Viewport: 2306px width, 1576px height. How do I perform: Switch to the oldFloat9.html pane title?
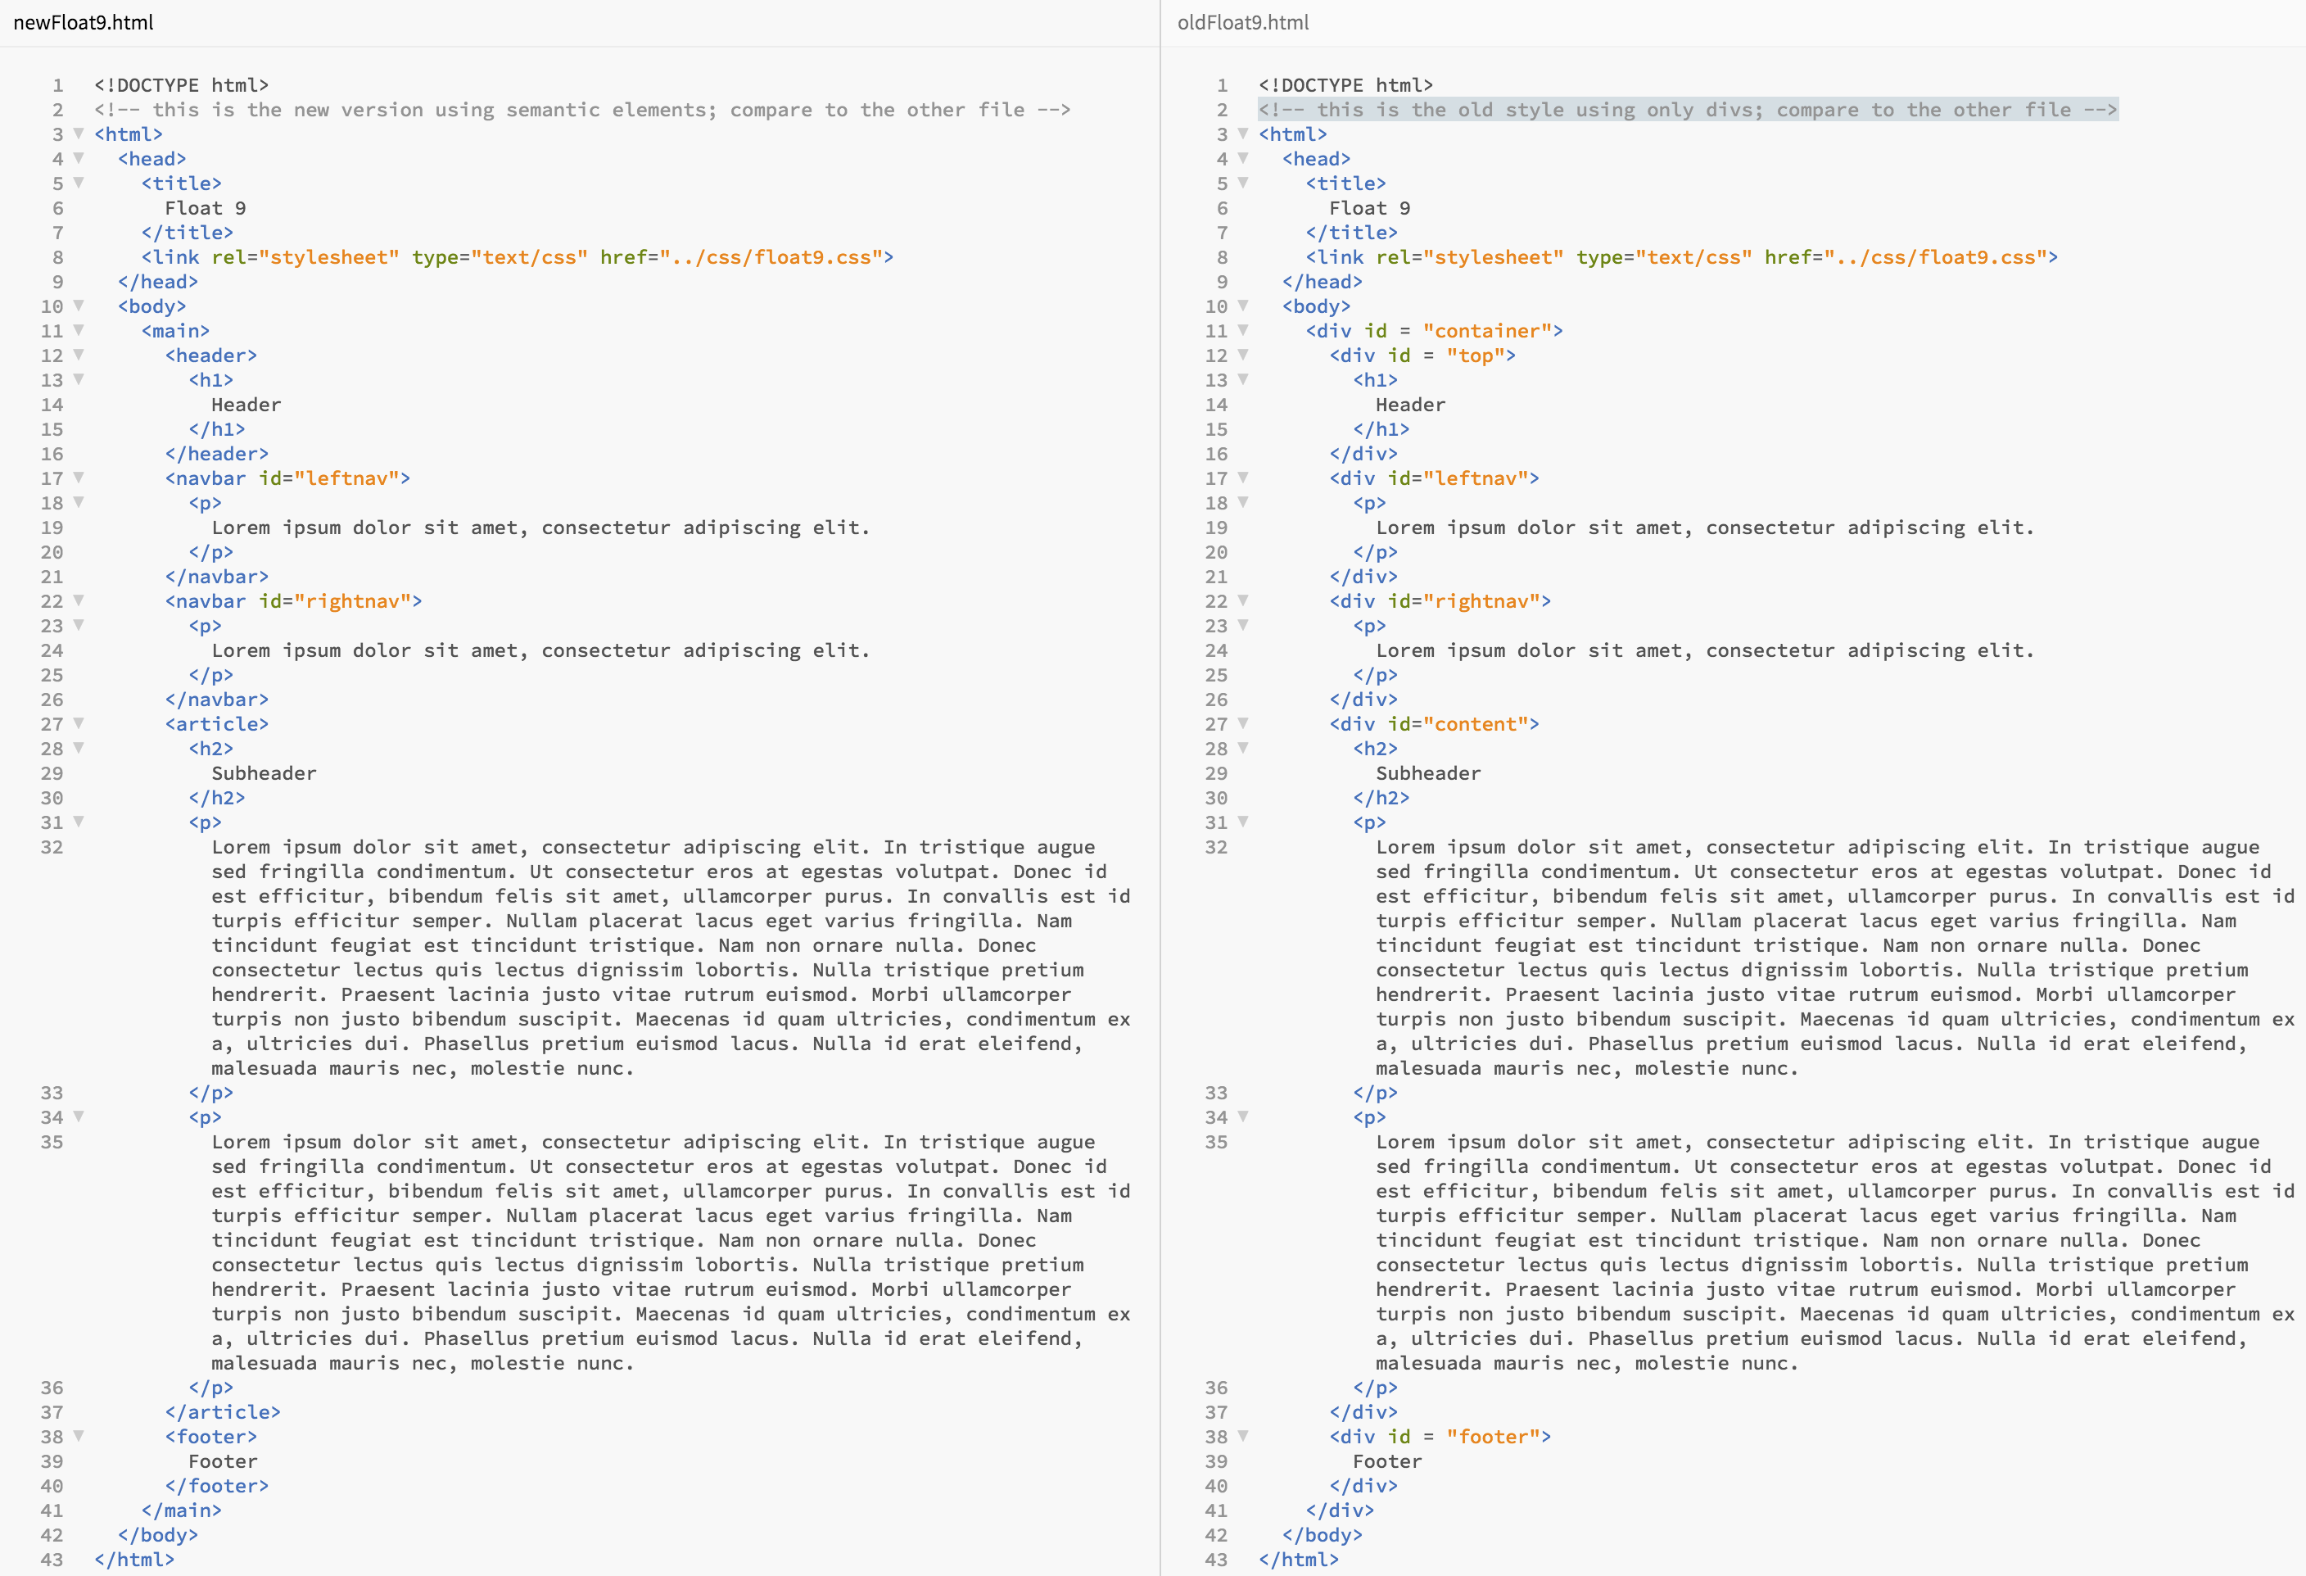coord(1242,22)
